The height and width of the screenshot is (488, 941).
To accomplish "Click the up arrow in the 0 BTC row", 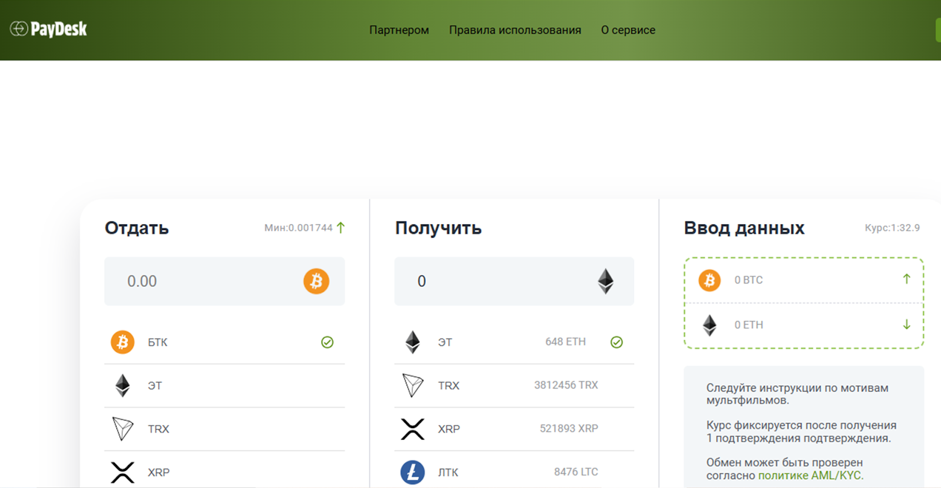I will 906,279.
